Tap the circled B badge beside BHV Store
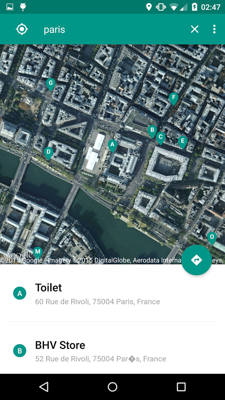225x400 pixels. click(20, 351)
